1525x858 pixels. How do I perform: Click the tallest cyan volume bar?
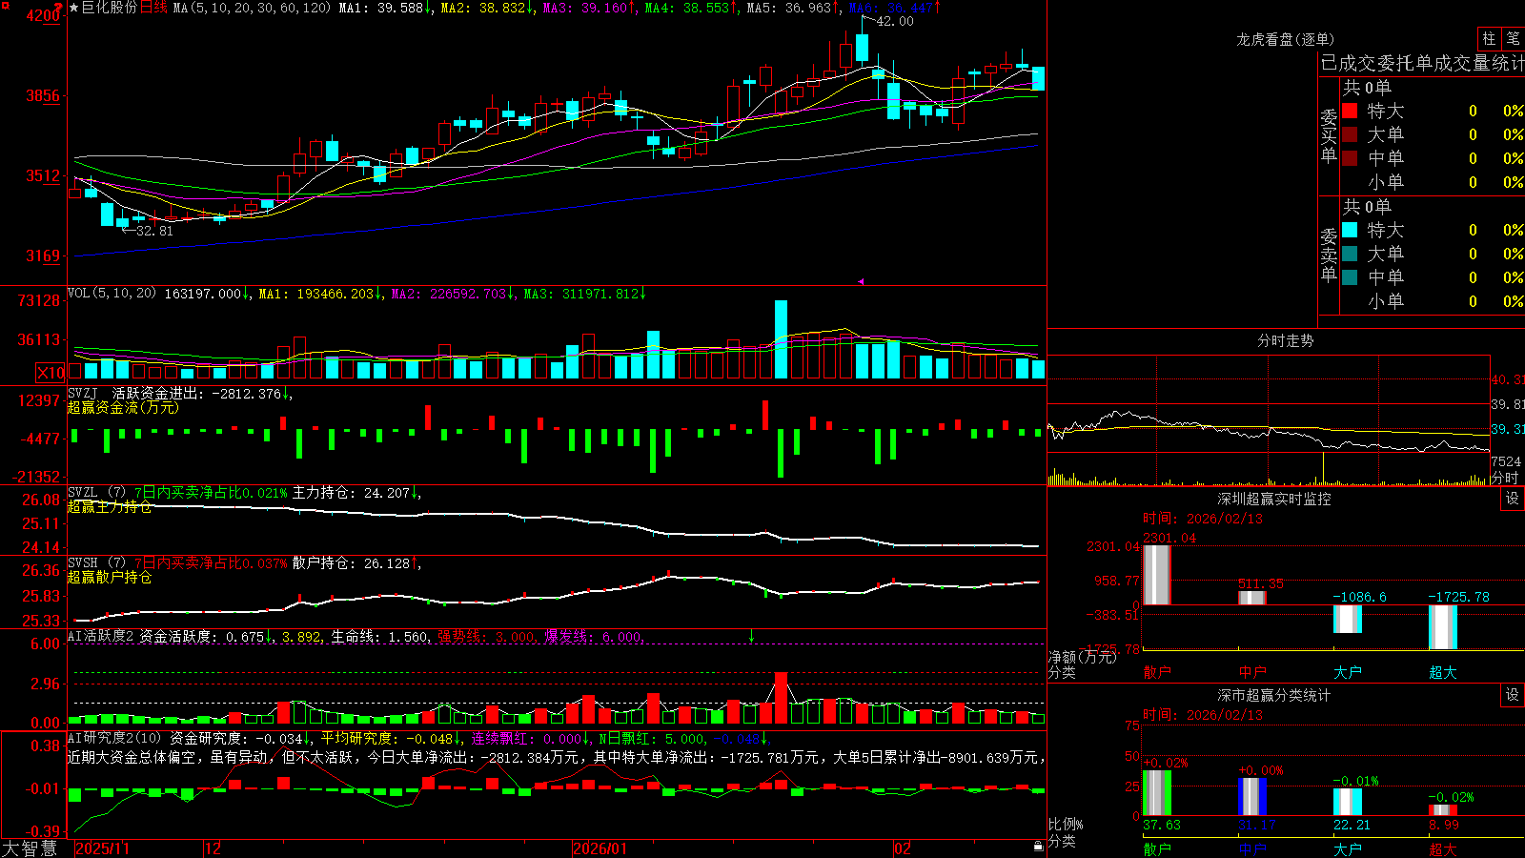point(782,340)
